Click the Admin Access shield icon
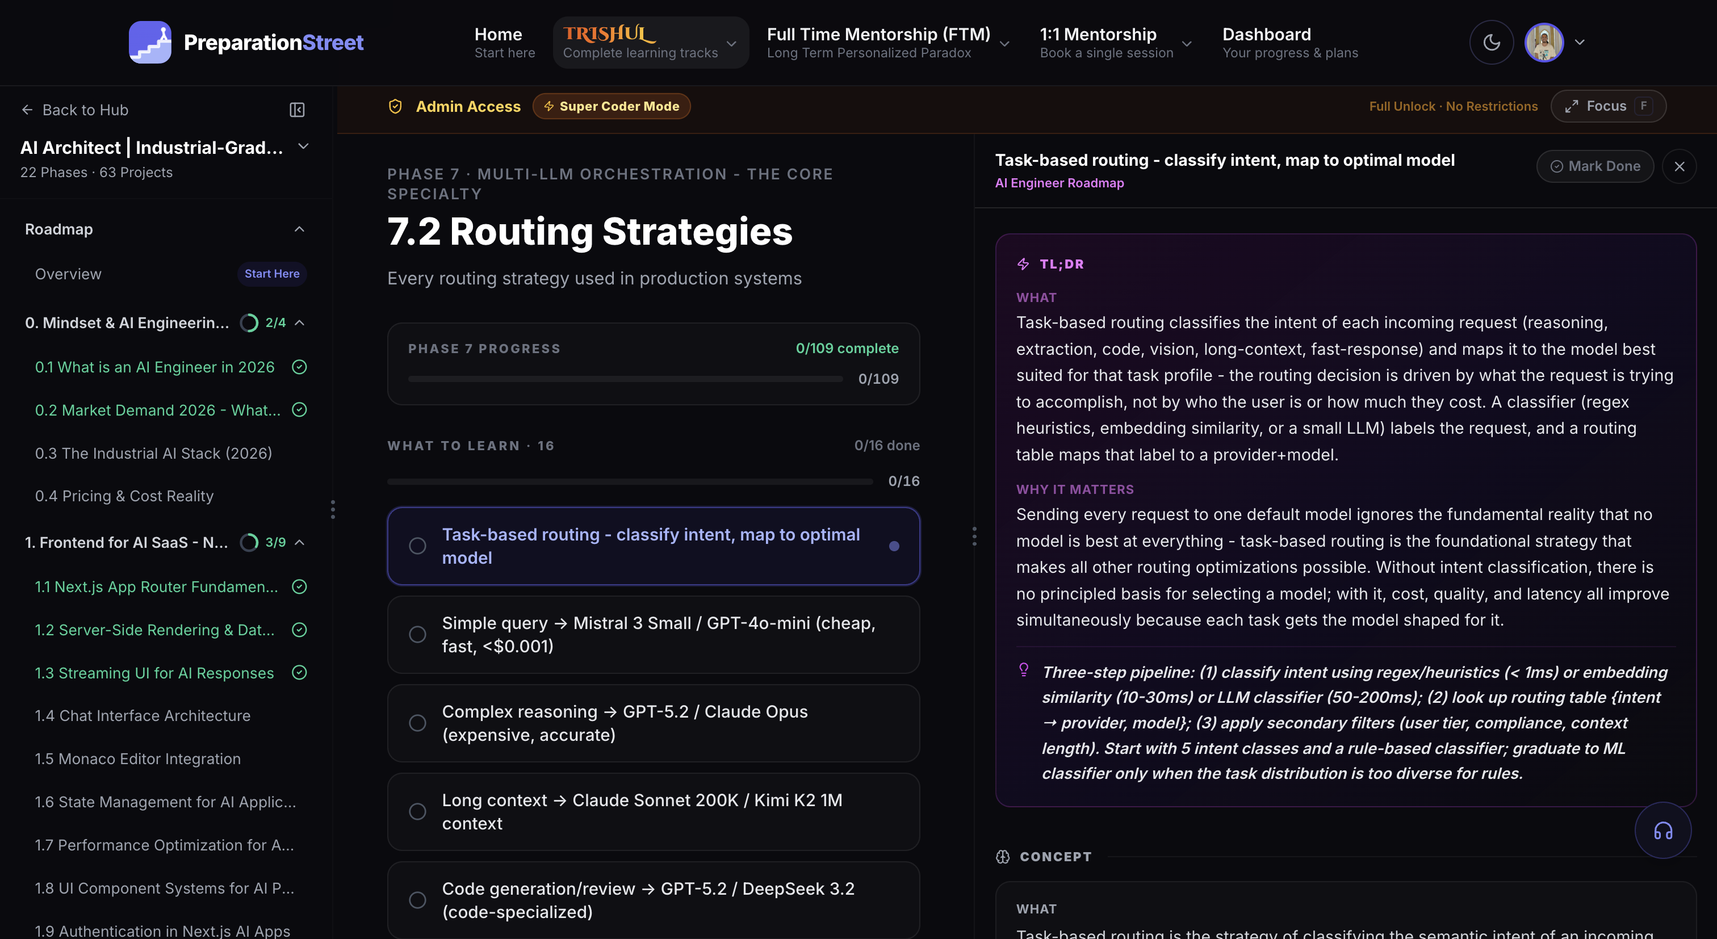 coord(395,107)
